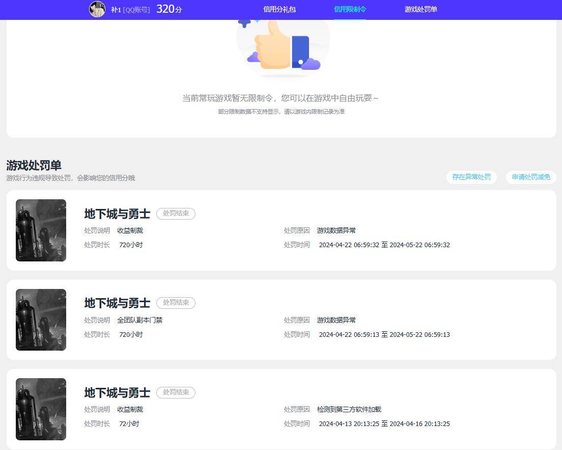Click the 处罚结束 badge on the third penalty
The image size is (562, 450).
pyautogui.click(x=176, y=392)
